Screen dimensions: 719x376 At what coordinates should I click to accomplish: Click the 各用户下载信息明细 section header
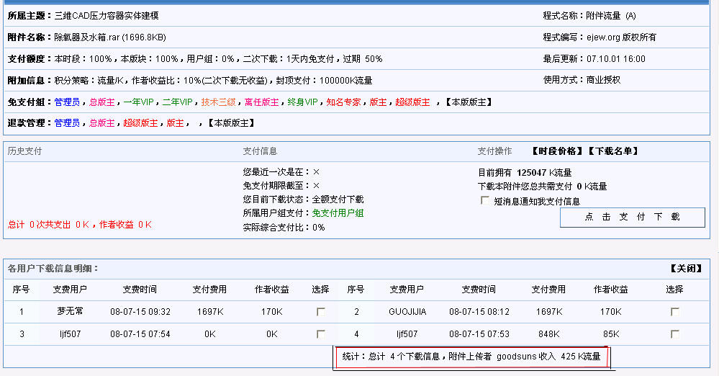(53, 269)
